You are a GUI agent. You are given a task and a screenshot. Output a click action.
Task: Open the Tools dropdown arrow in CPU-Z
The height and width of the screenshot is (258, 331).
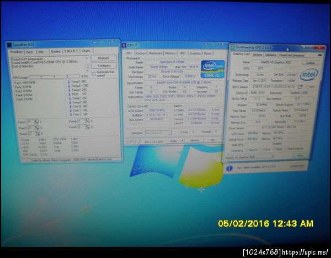[182, 141]
